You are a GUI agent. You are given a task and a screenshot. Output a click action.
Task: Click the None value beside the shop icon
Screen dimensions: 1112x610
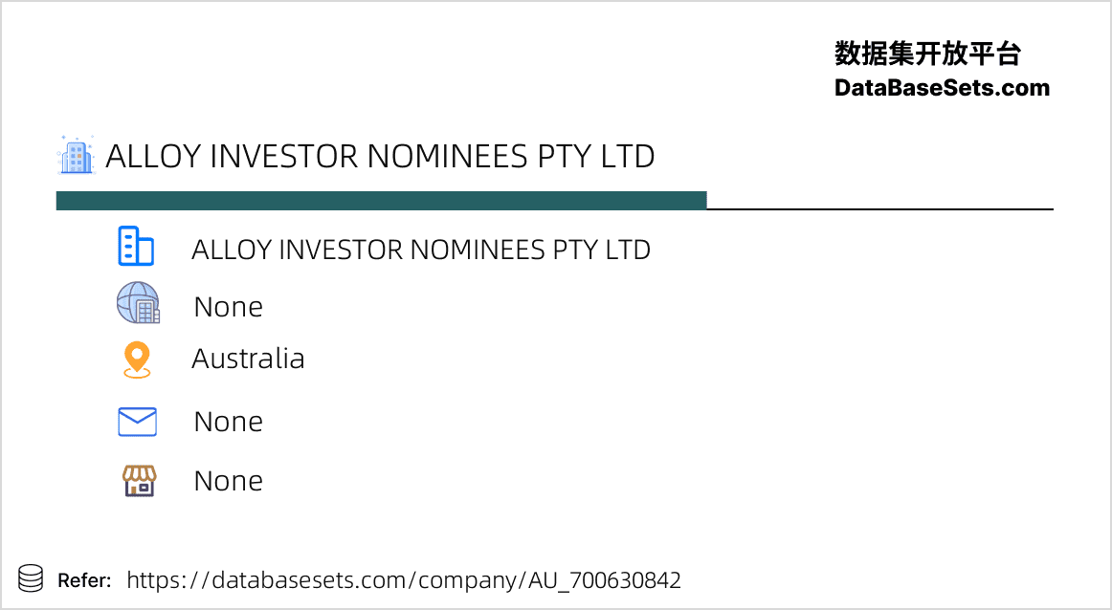229,482
